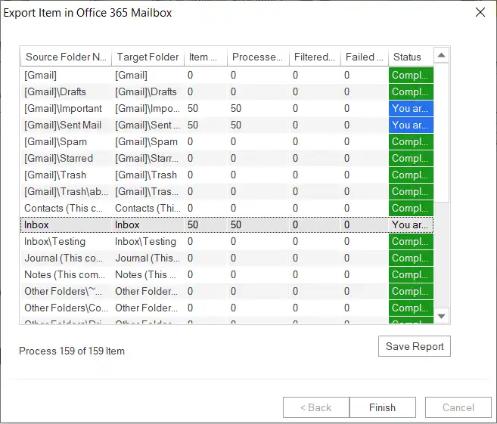Sort by Source Folder Name column header
The image size is (497, 424).
click(66, 57)
